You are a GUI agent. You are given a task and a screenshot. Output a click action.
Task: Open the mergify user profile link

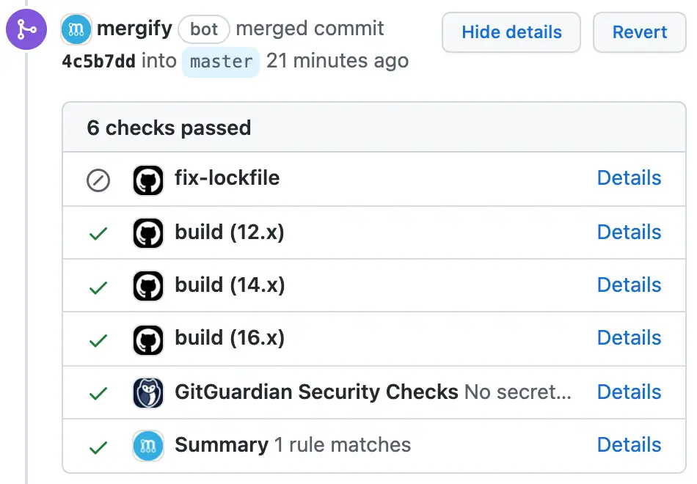coord(134,29)
